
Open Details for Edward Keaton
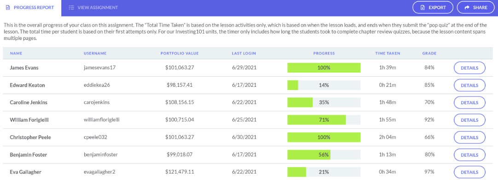469,85
